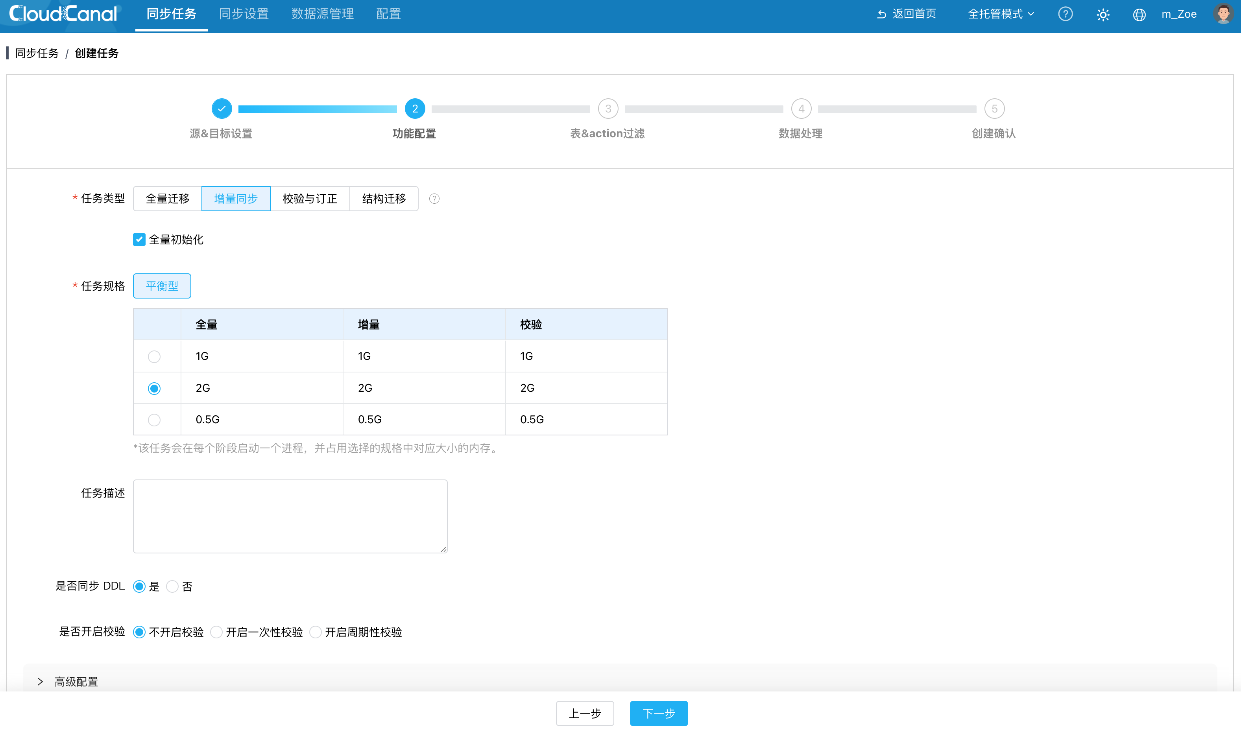
Task: Click the user avatar picture
Action: pos(1223,14)
